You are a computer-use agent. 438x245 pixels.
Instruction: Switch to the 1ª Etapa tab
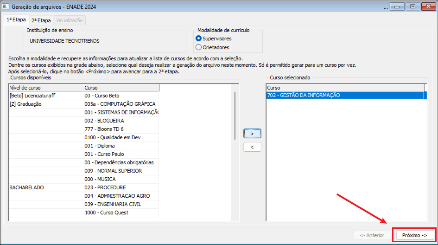pyautogui.click(x=16, y=19)
